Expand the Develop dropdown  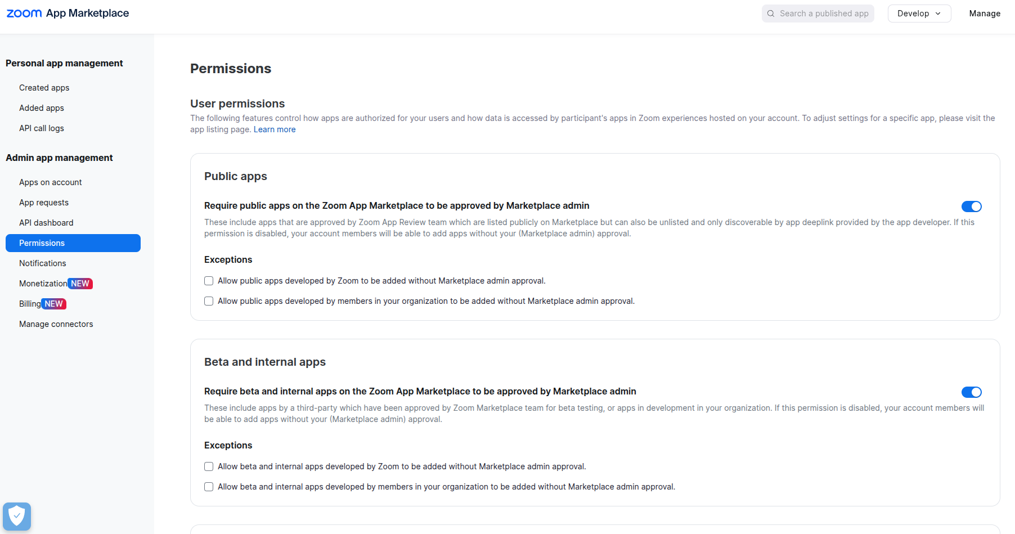pyautogui.click(x=919, y=13)
